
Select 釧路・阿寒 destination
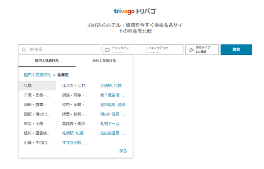tap(75, 95)
